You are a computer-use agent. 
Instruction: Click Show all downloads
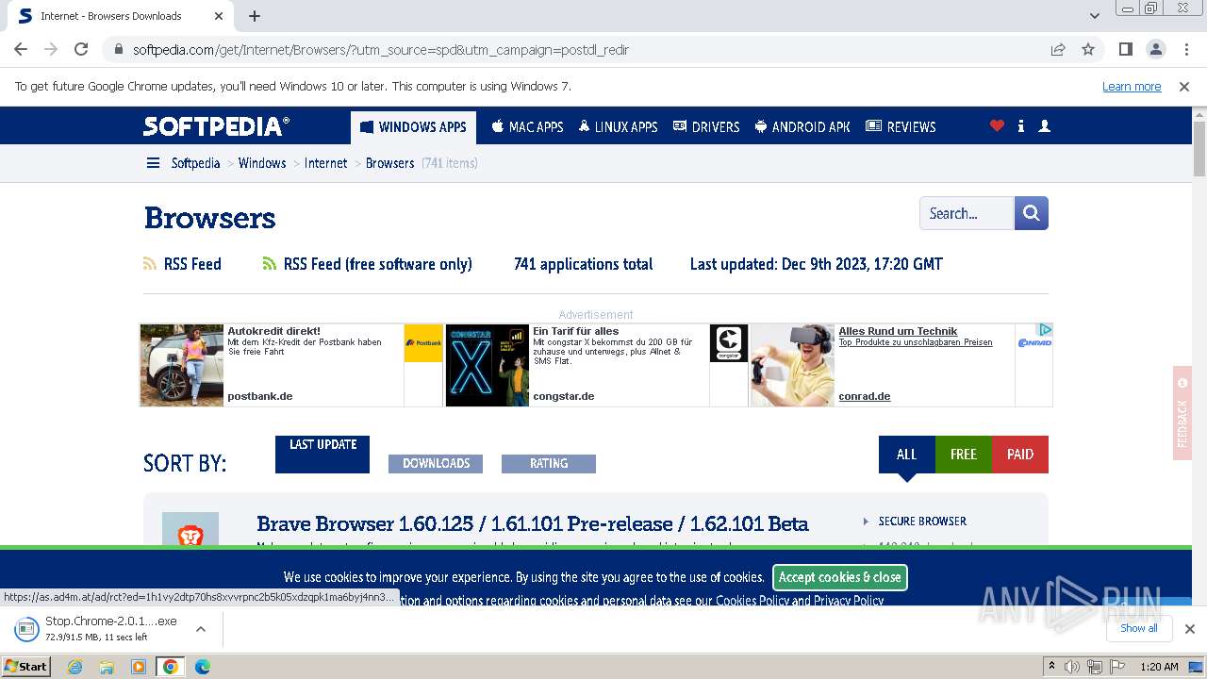1138,628
